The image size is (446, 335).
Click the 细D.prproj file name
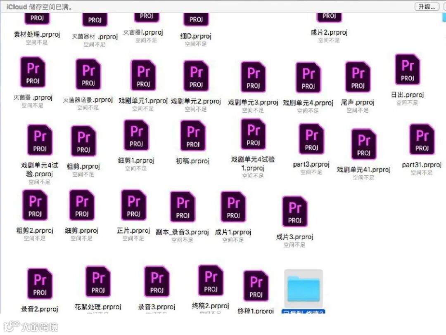(x=196, y=36)
